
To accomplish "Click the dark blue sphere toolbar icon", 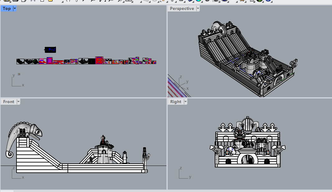I will [224, 1].
